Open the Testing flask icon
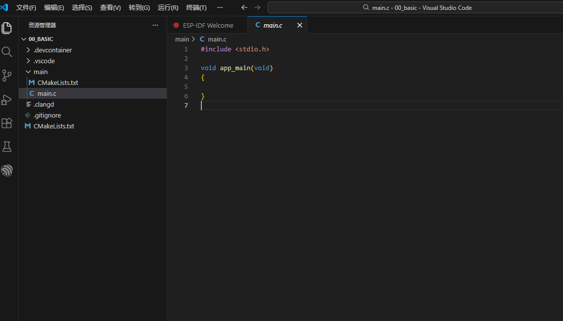This screenshot has height=321, width=563. pos(7,147)
